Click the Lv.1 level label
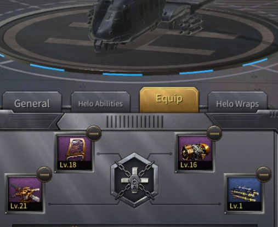Image resolution: width=278 pixels, height=227 pixels. point(236,206)
